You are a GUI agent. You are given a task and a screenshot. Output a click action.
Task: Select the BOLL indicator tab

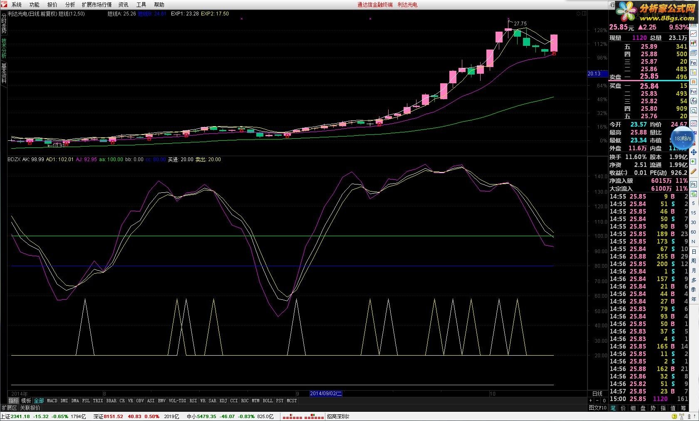(x=268, y=401)
